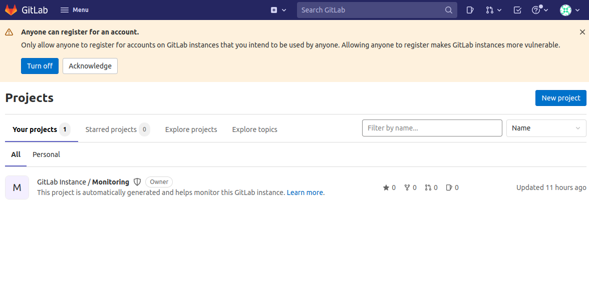Click the Turn off button
Screen dimensions: 589x295
coord(40,66)
